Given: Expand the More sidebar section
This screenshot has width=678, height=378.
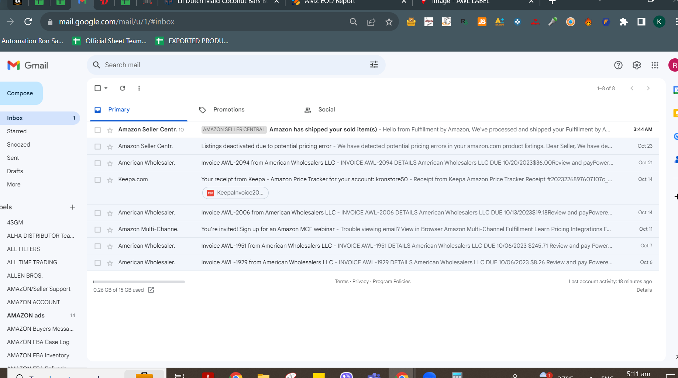Looking at the screenshot, I should click(x=14, y=185).
